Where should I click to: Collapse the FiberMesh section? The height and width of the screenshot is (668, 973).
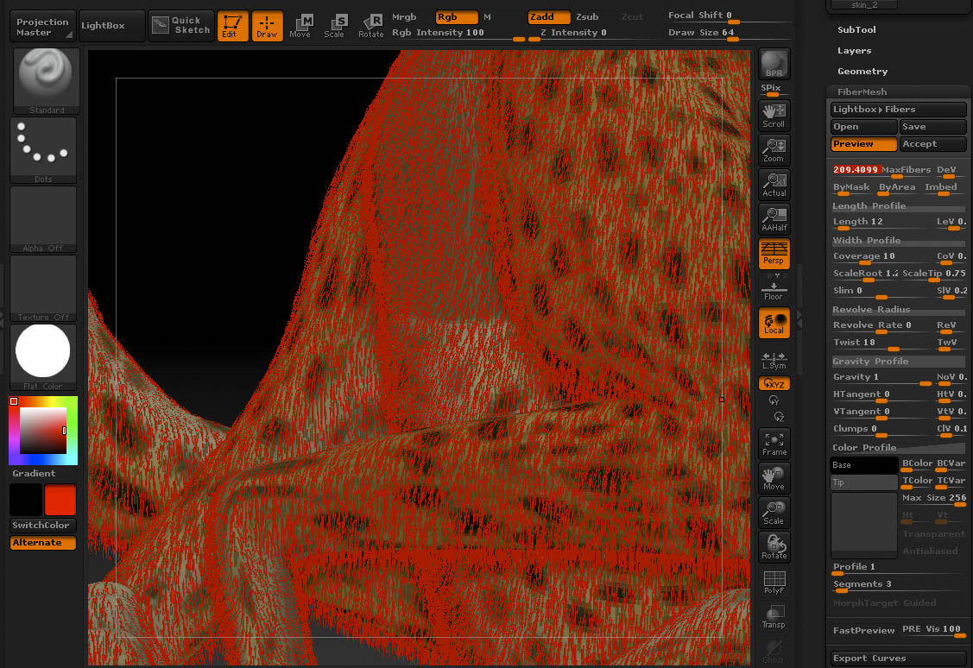tap(861, 91)
